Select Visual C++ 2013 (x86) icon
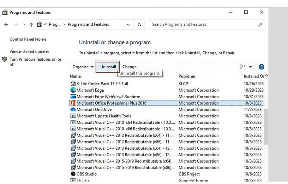The image size is (288, 184). point(73,155)
